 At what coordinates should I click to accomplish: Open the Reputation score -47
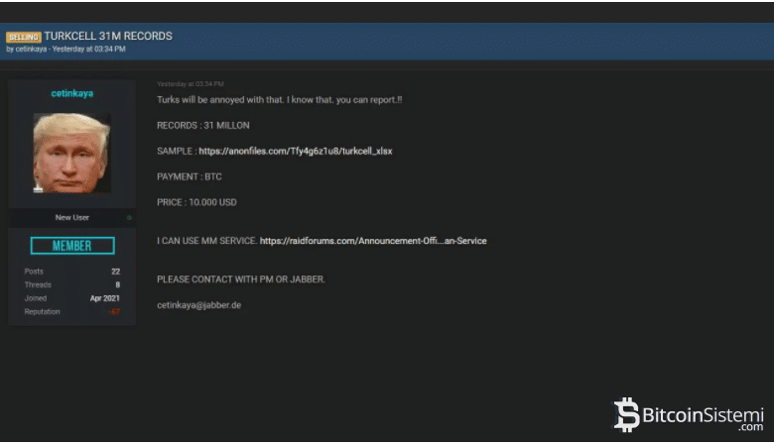113,312
